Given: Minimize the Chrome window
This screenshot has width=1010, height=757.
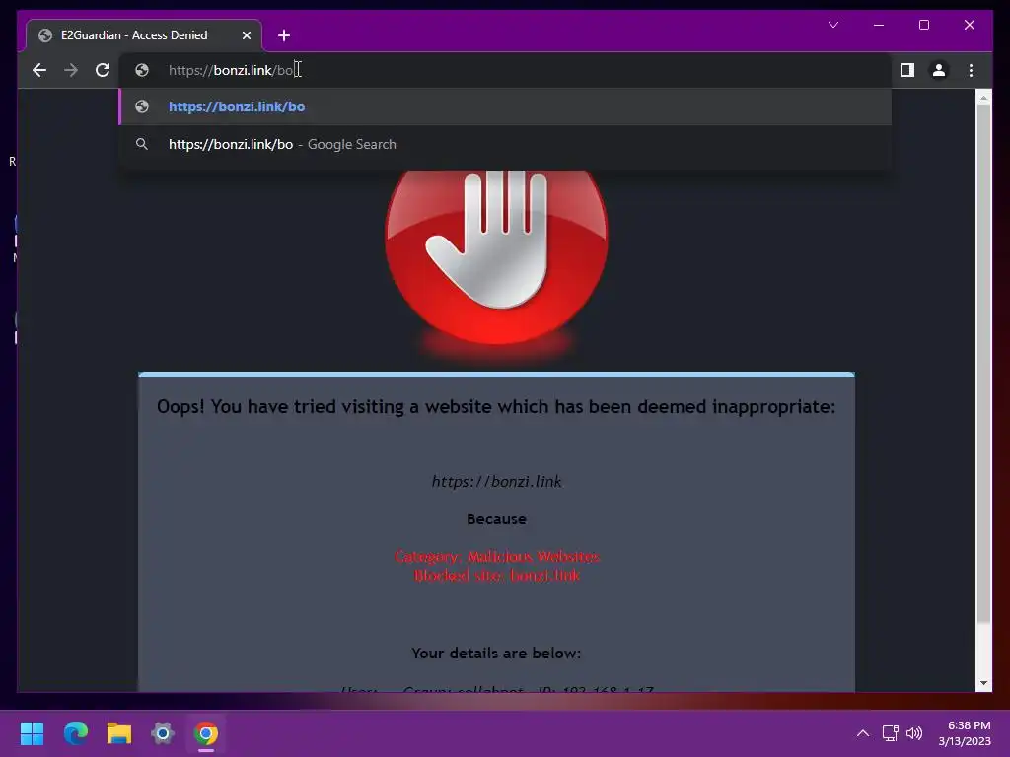Looking at the screenshot, I should 879,25.
